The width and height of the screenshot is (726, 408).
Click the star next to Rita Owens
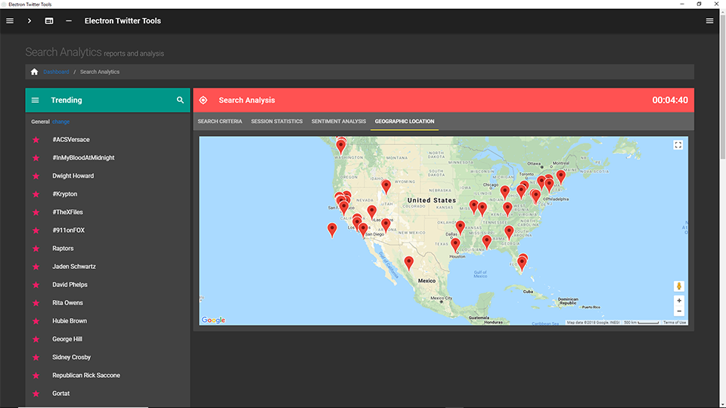coord(36,303)
